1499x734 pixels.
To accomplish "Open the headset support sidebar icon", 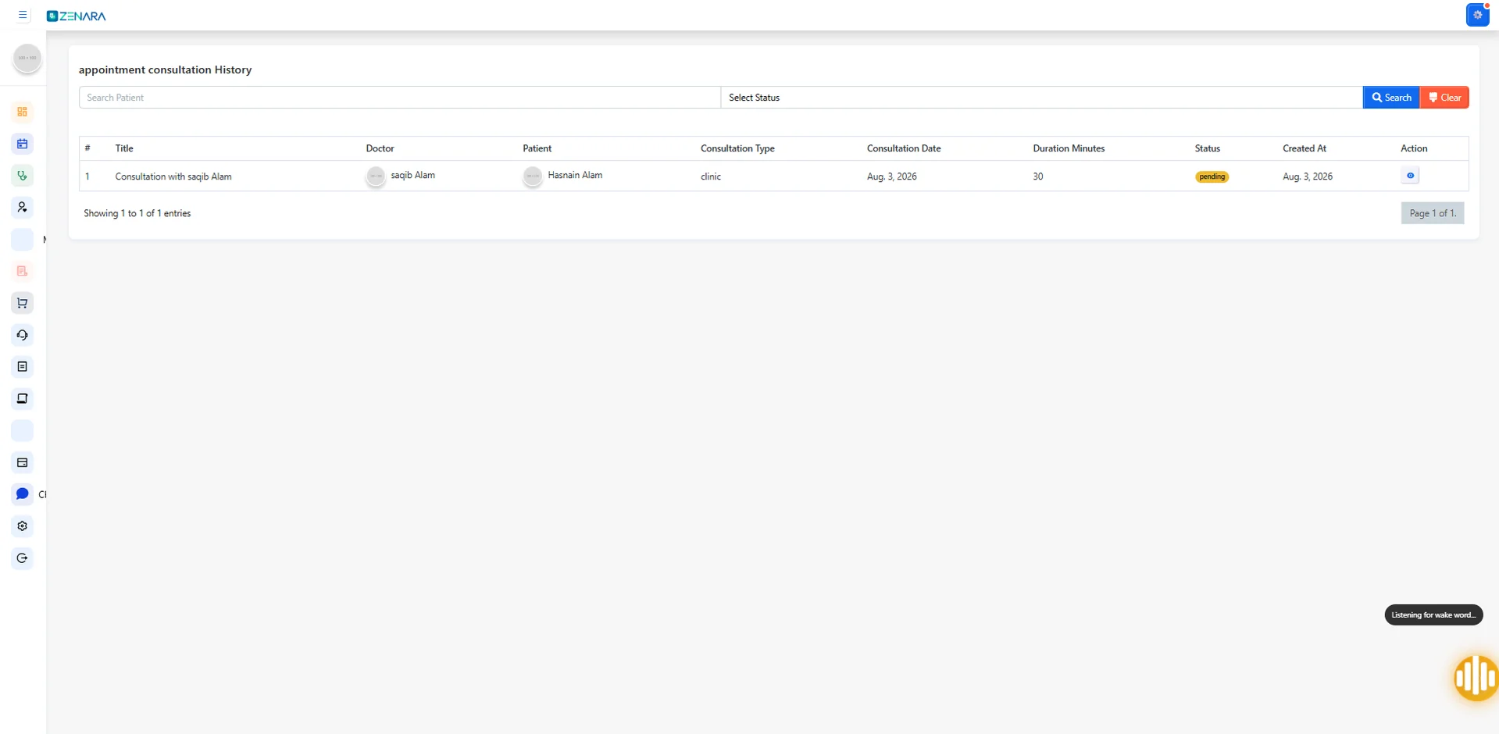I will [23, 335].
